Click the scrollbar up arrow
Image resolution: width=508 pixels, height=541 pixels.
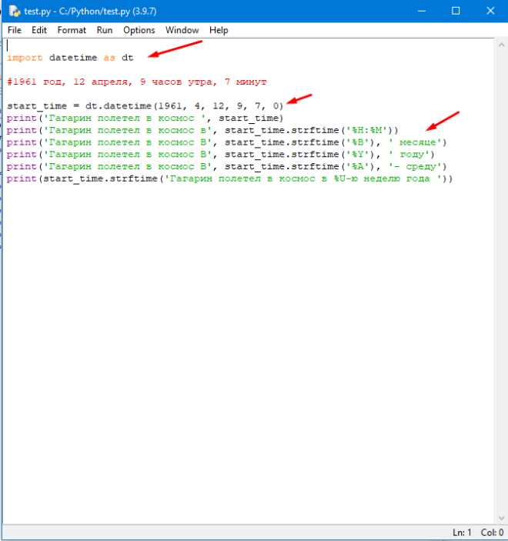pos(501,45)
